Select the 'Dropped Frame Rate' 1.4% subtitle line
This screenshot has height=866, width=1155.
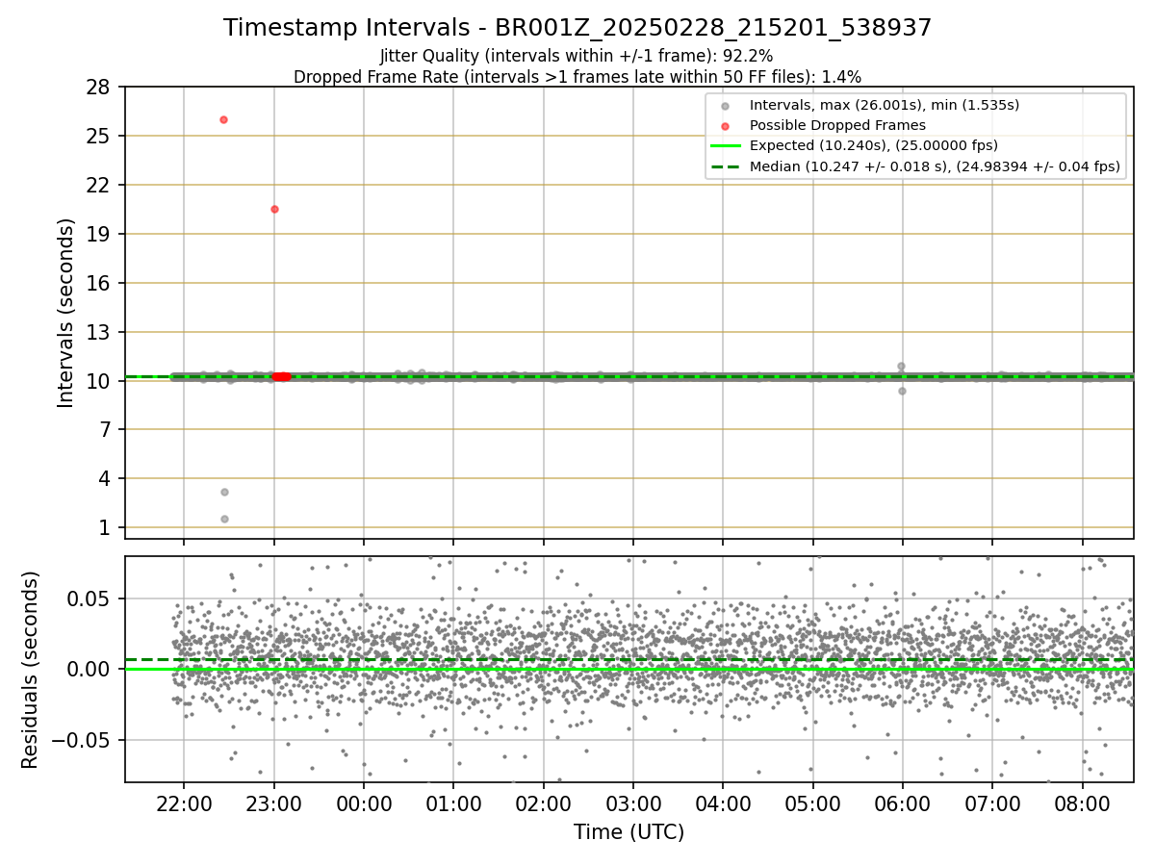577,77
